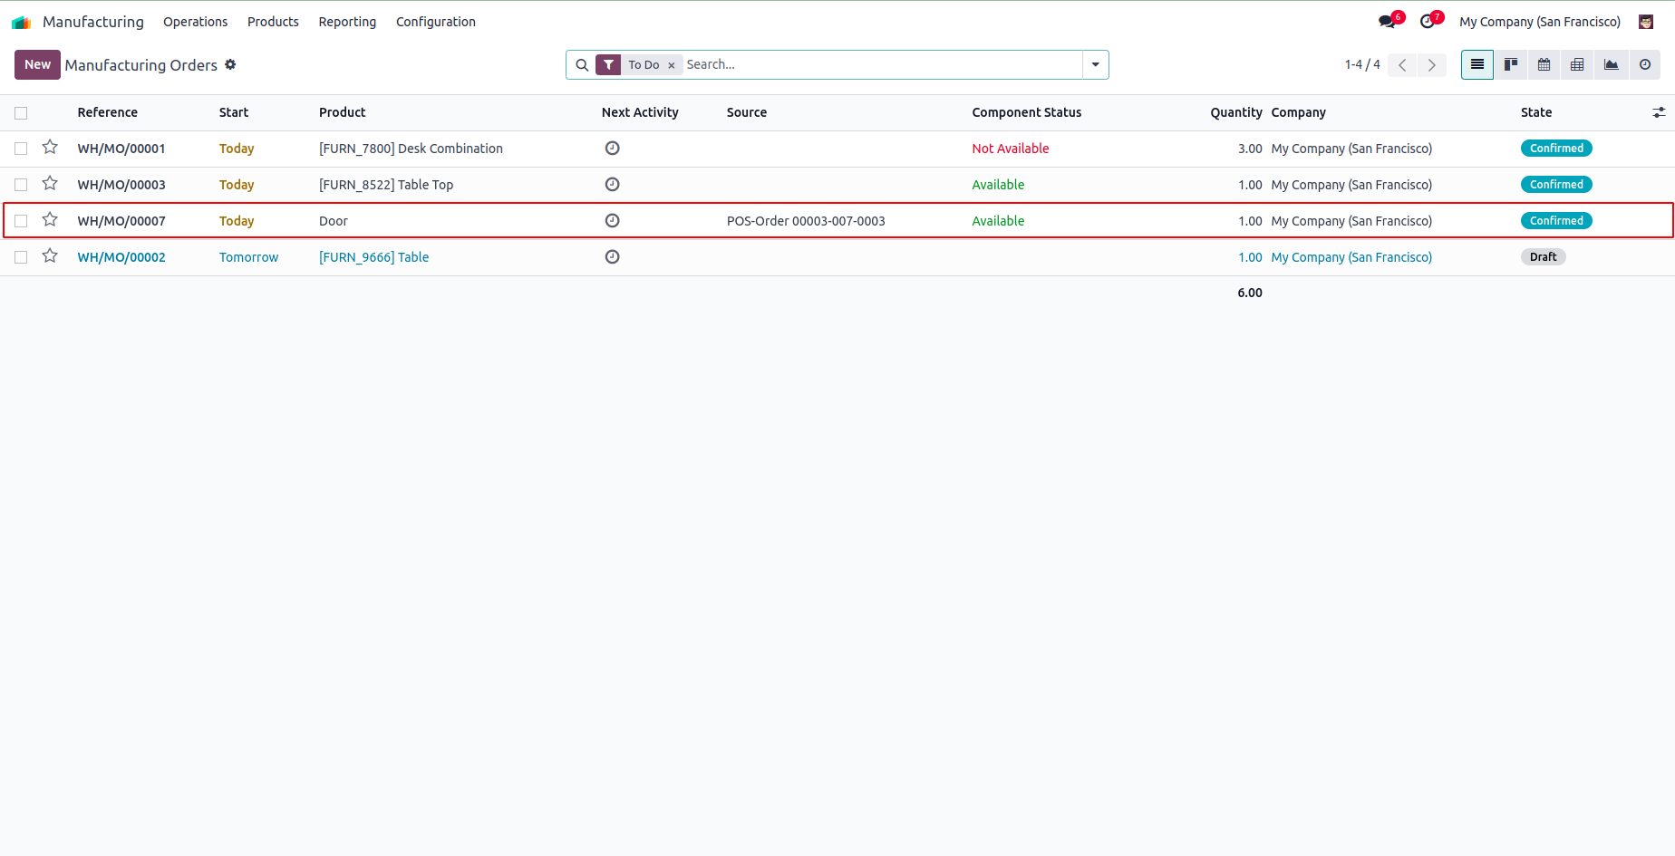Open the Manufacturing Orders gear actions menu
1675x856 pixels.
point(230,64)
